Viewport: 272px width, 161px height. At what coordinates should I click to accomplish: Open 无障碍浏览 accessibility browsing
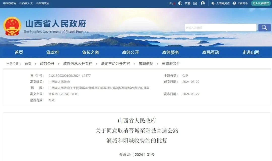click(220, 3)
